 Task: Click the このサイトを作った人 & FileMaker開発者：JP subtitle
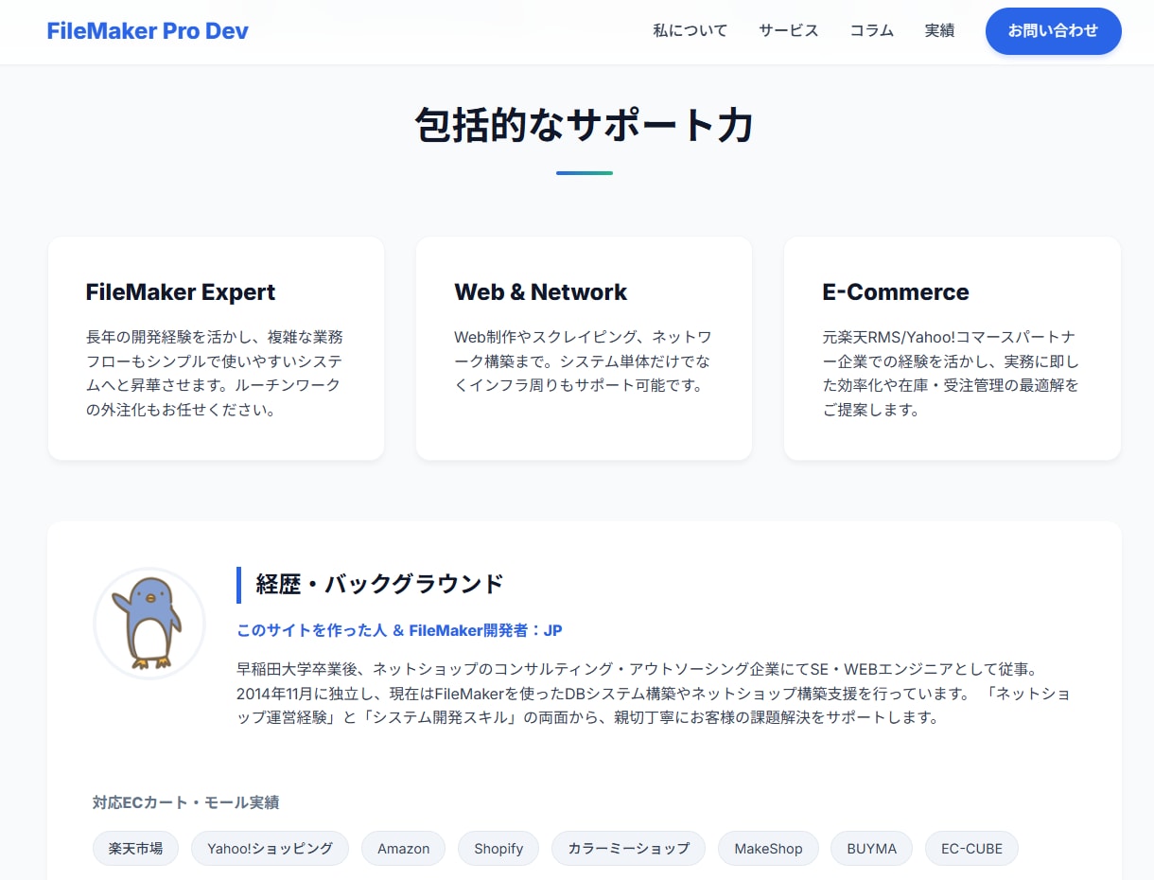[x=399, y=630]
